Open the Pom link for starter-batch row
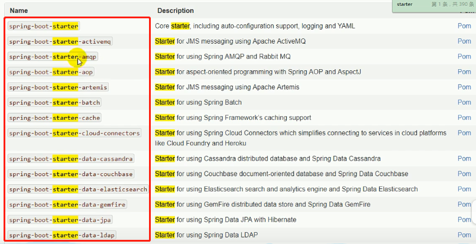 click(464, 102)
